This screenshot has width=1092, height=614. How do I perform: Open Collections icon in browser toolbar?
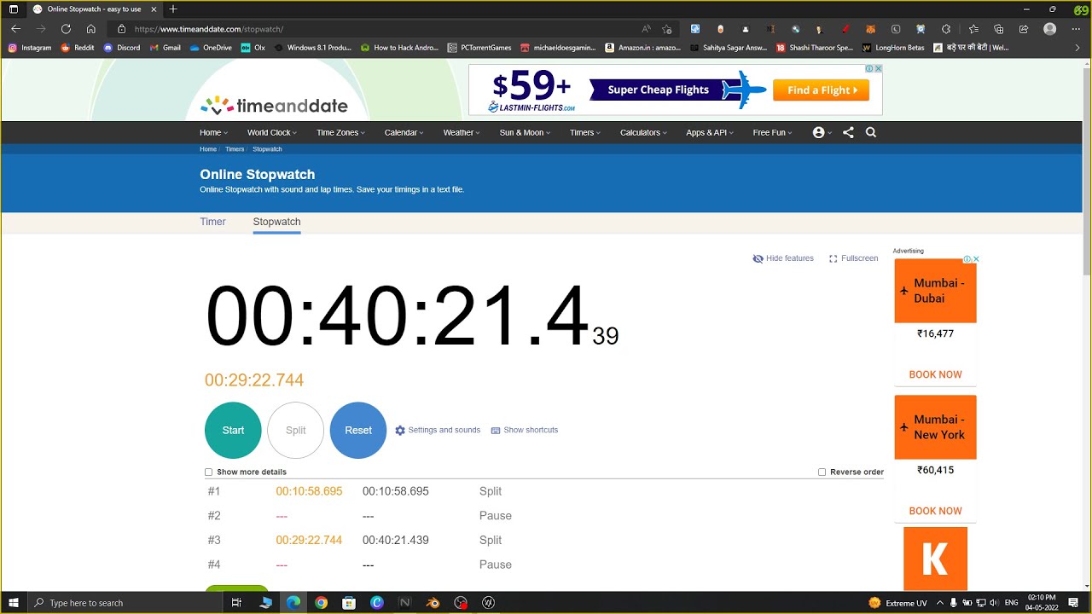pos(999,29)
